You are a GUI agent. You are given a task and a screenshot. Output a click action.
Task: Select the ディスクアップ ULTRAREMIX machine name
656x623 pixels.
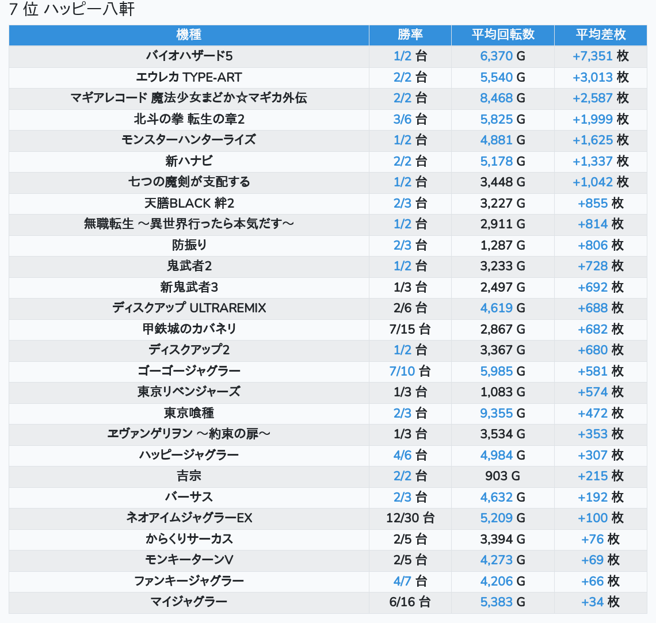189,308
